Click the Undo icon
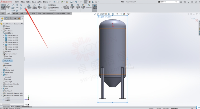 76,2
